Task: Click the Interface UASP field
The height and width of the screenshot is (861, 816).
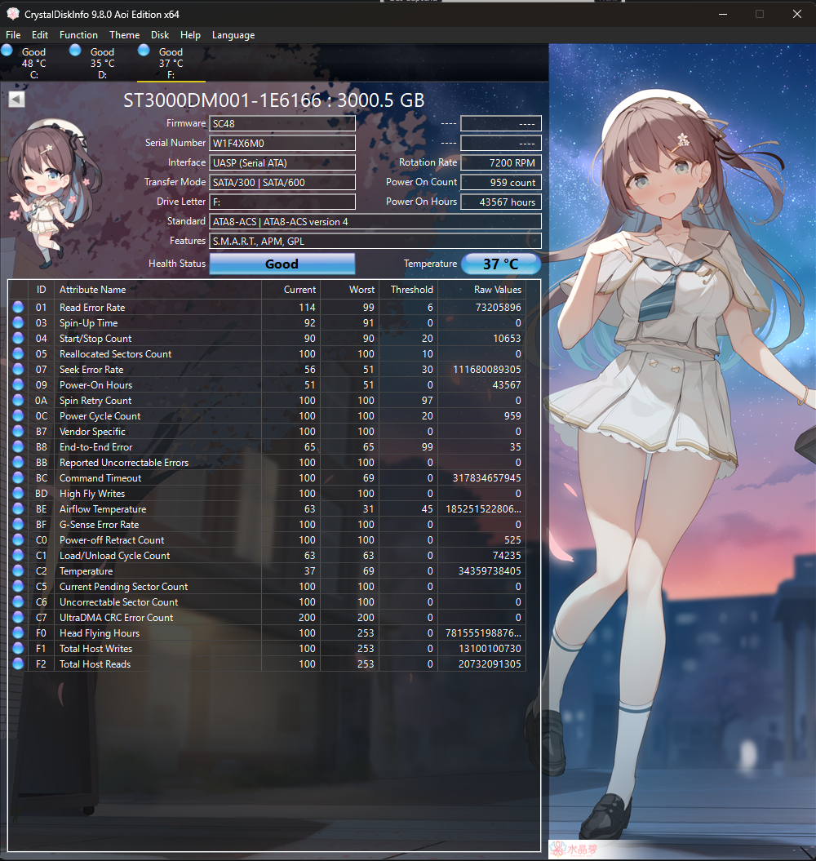Action: (282, 162)
